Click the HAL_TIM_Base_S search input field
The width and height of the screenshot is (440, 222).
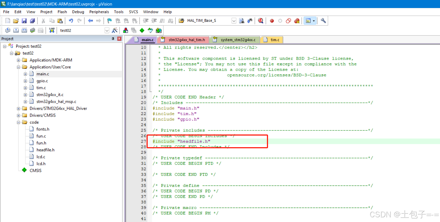coord(209,21)
